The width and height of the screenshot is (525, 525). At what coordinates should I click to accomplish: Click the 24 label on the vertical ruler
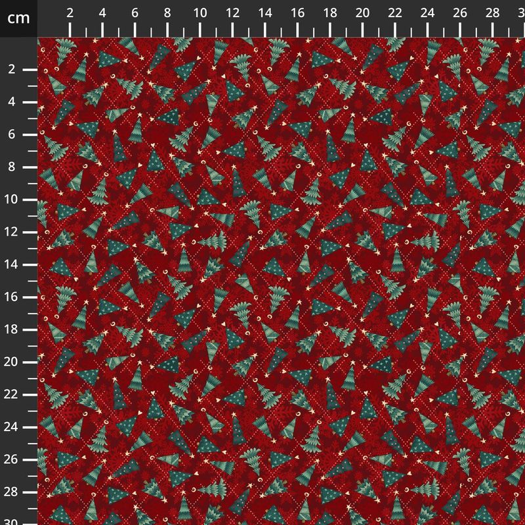(x=10, y=427)
